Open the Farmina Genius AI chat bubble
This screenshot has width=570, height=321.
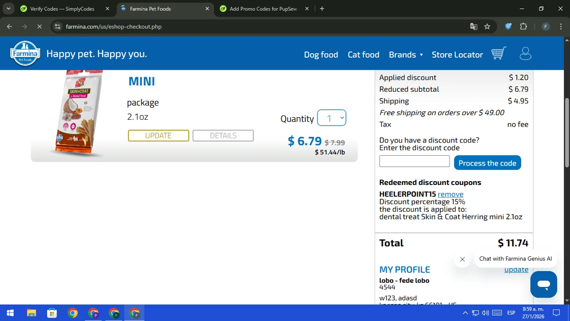(543, 284)
